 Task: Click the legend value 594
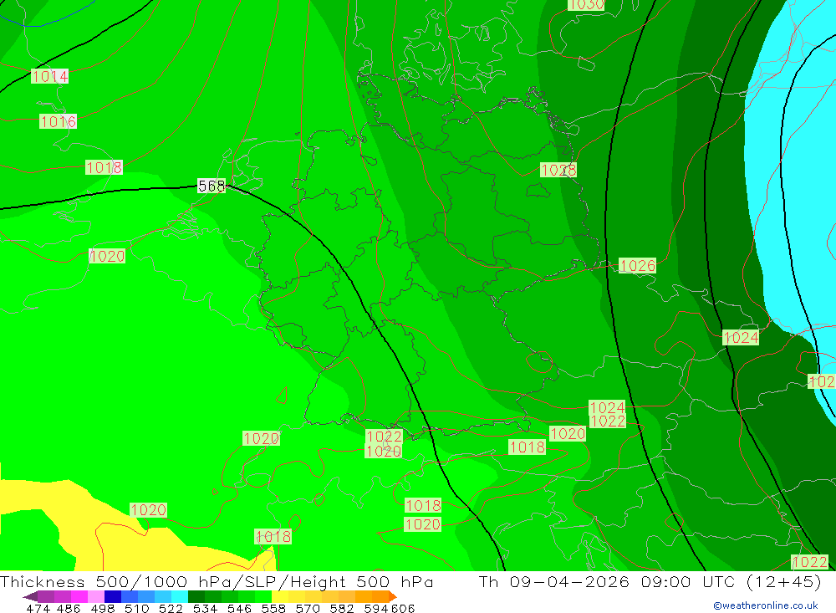tap(376, 608)
